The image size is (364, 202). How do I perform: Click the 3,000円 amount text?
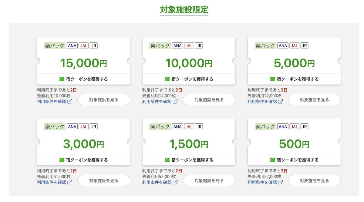[83, 144]
